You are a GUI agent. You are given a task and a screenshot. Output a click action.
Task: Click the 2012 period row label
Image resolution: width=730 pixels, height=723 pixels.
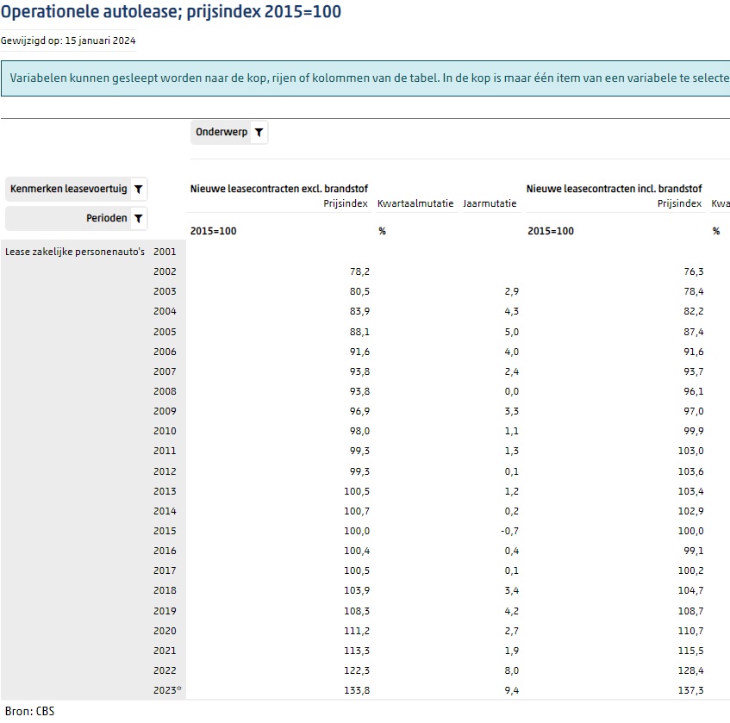click(x=165, y=471)
